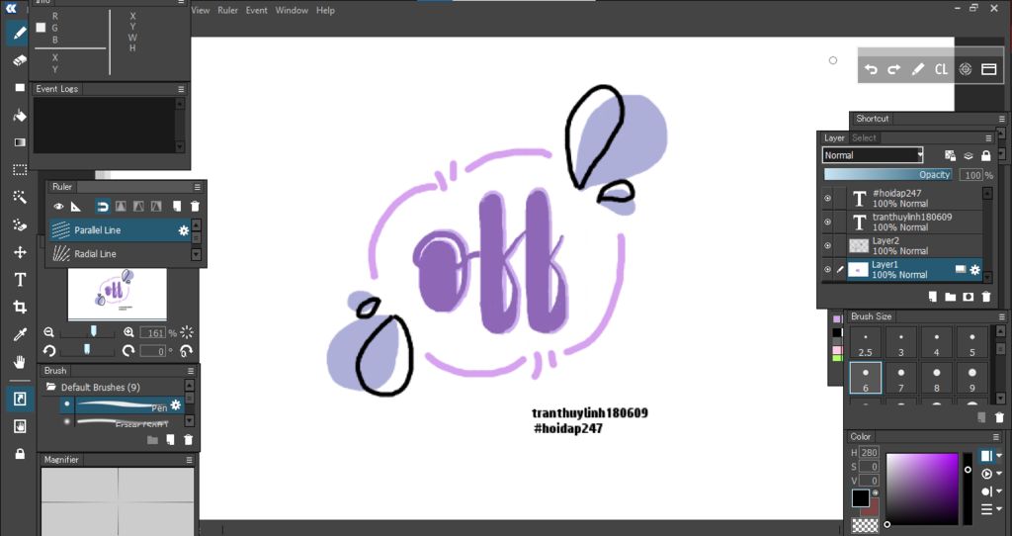Toggle ruler snap magnet icon
1012x536 pixels.
tap(102, 207)
